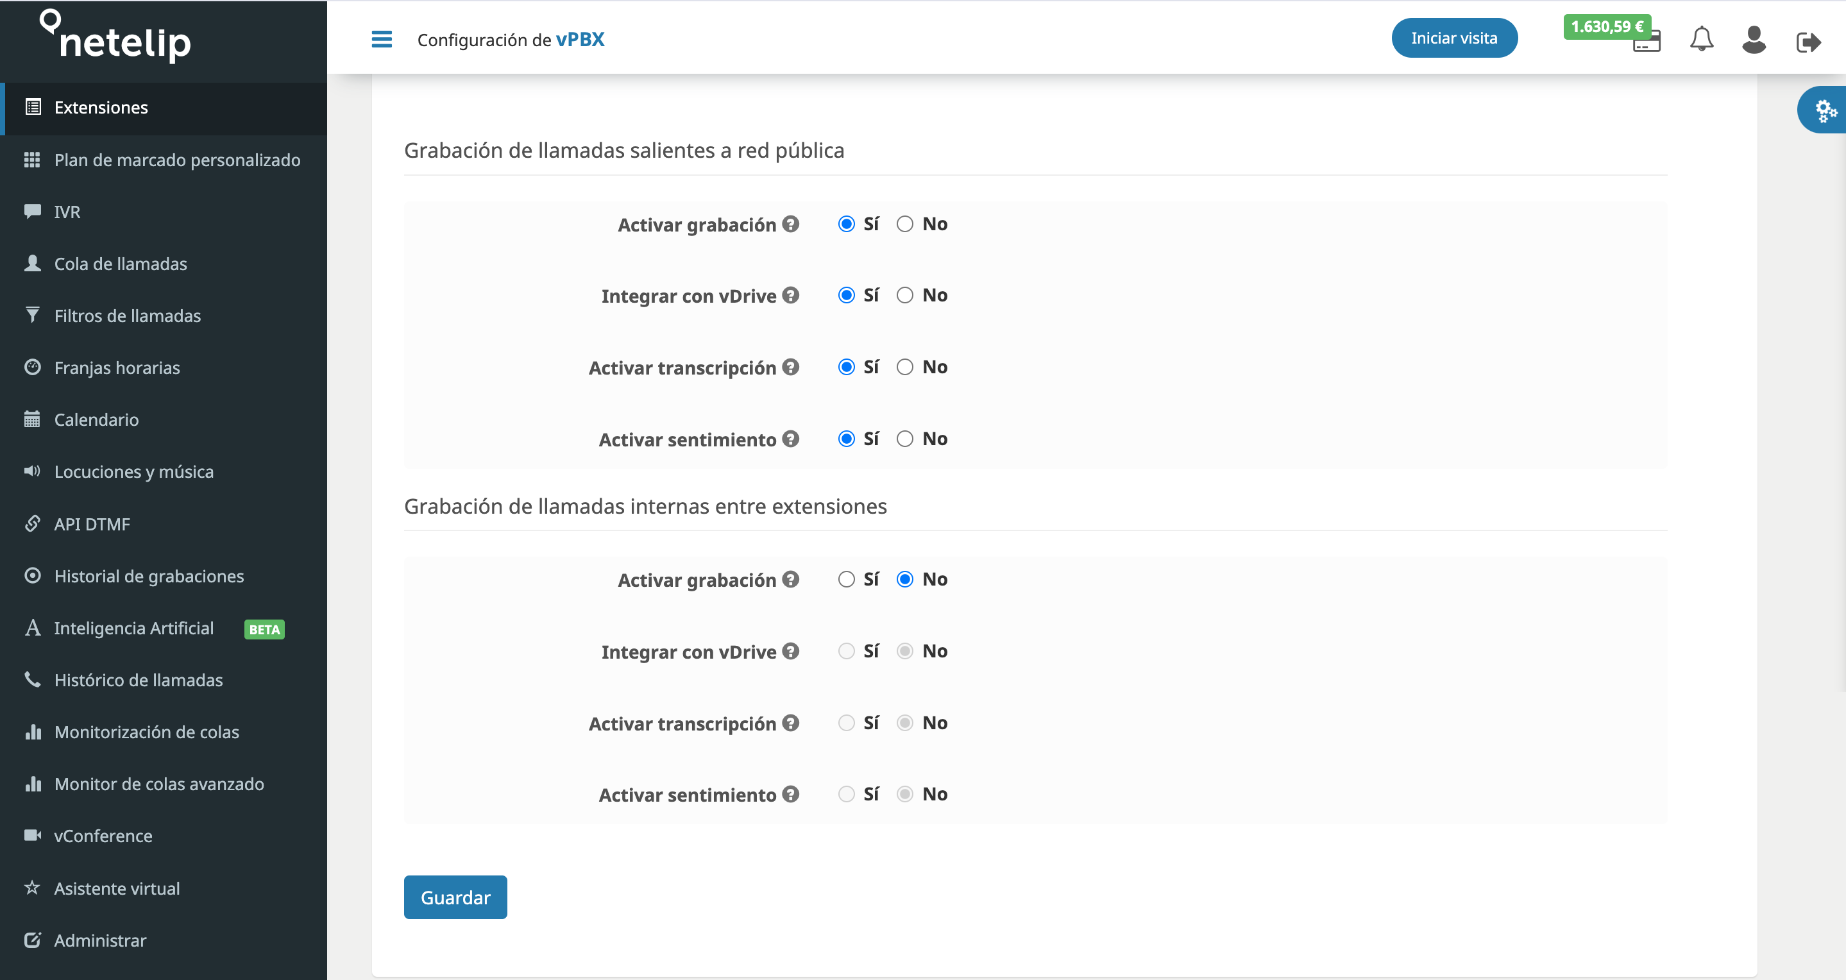Click the Historial de grabaciones record icon
Image resolution: width=1846 pixels, height=980 pixels.
pyautogui.click(x=32, y=575)
